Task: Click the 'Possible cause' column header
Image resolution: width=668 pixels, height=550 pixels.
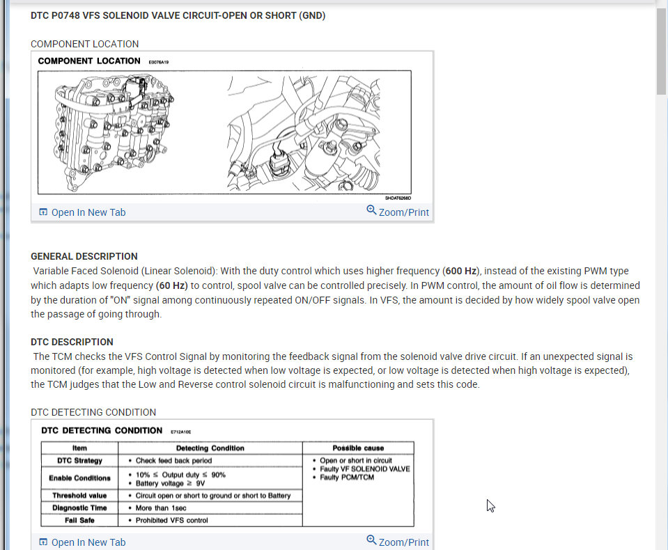Action: pos(358,448)
